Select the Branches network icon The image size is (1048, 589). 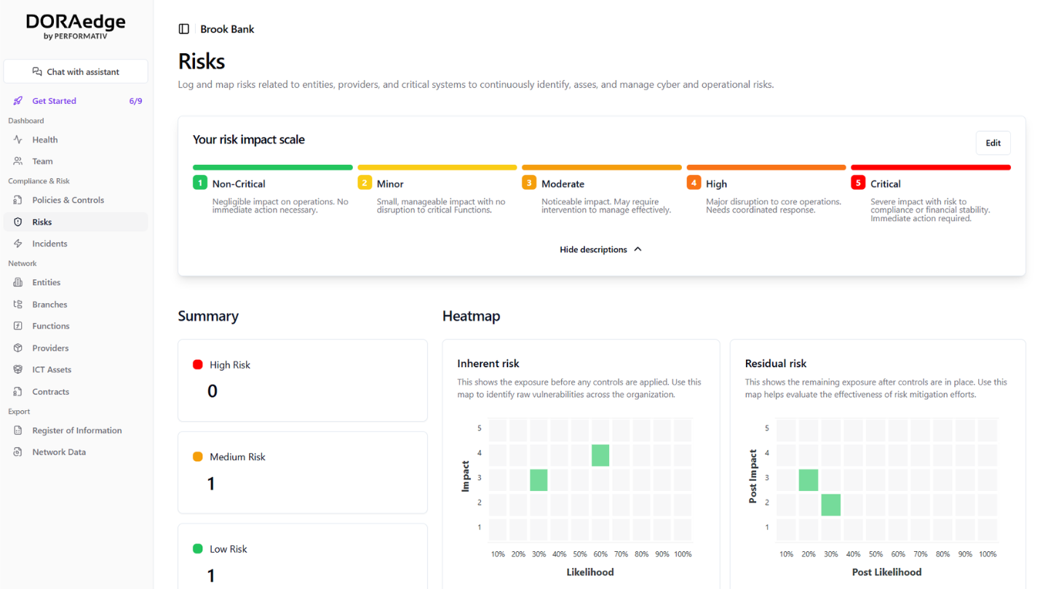coord(17,304)
